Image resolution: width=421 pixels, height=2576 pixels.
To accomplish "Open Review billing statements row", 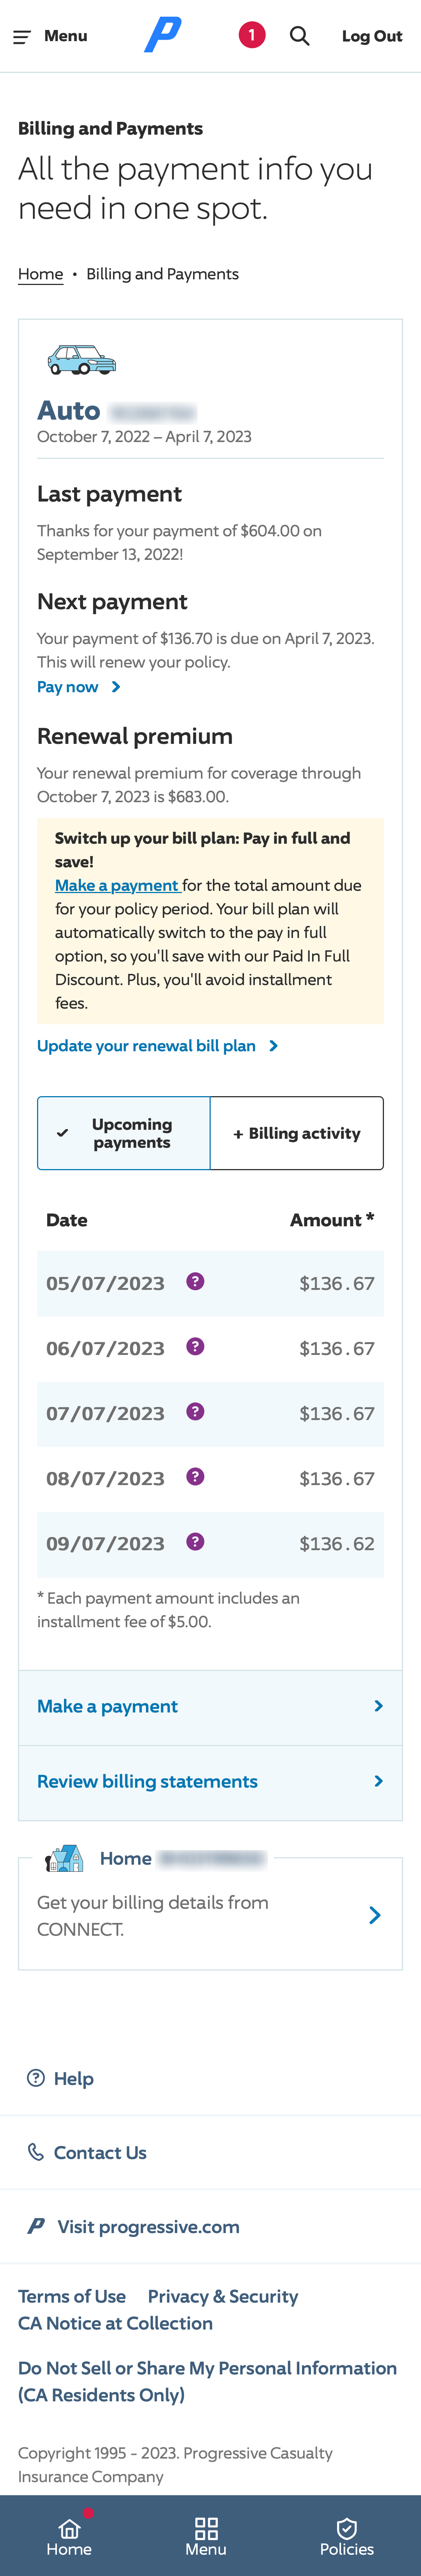I will pyautogui.click(x=210, y=1781).
